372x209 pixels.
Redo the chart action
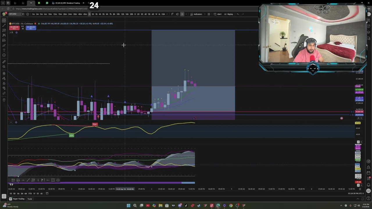[x=243, y=14]
